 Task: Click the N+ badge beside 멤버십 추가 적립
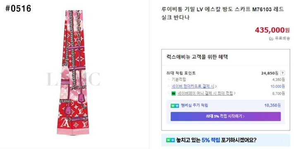[x=174, y=106]
